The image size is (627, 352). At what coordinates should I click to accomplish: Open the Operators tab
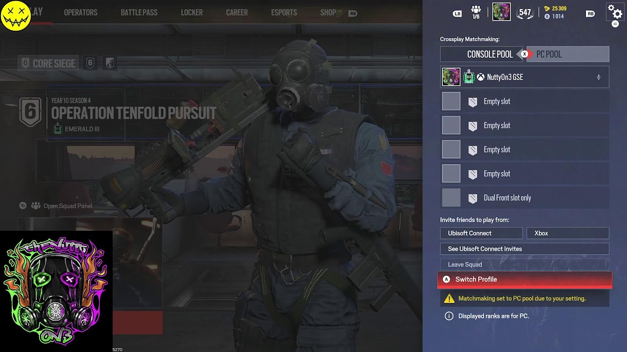coord(81,13)
